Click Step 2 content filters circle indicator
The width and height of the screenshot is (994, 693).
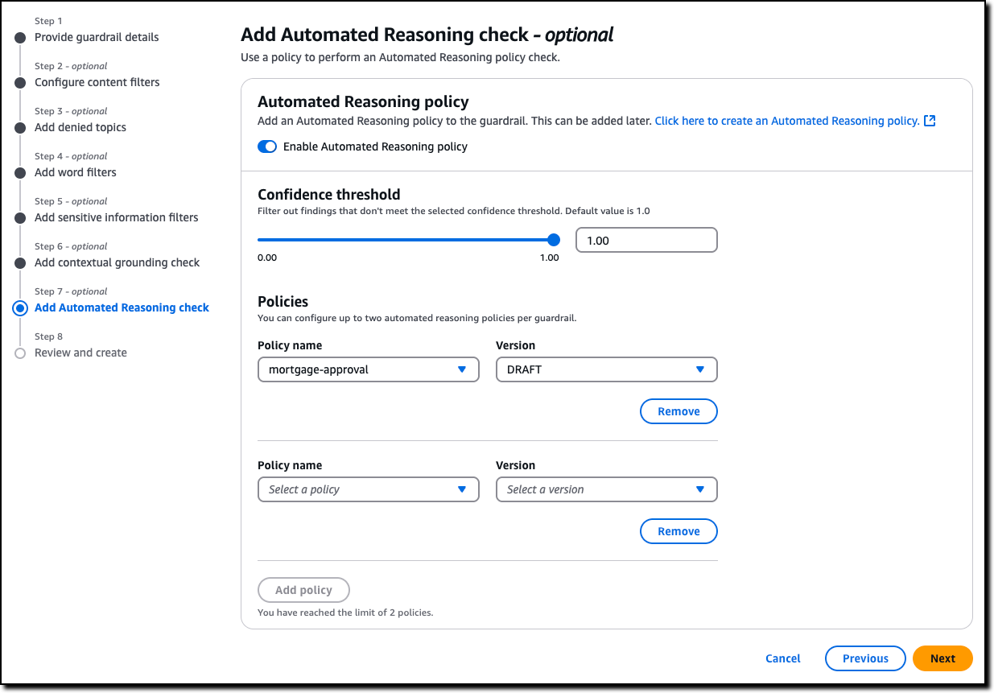20,83
